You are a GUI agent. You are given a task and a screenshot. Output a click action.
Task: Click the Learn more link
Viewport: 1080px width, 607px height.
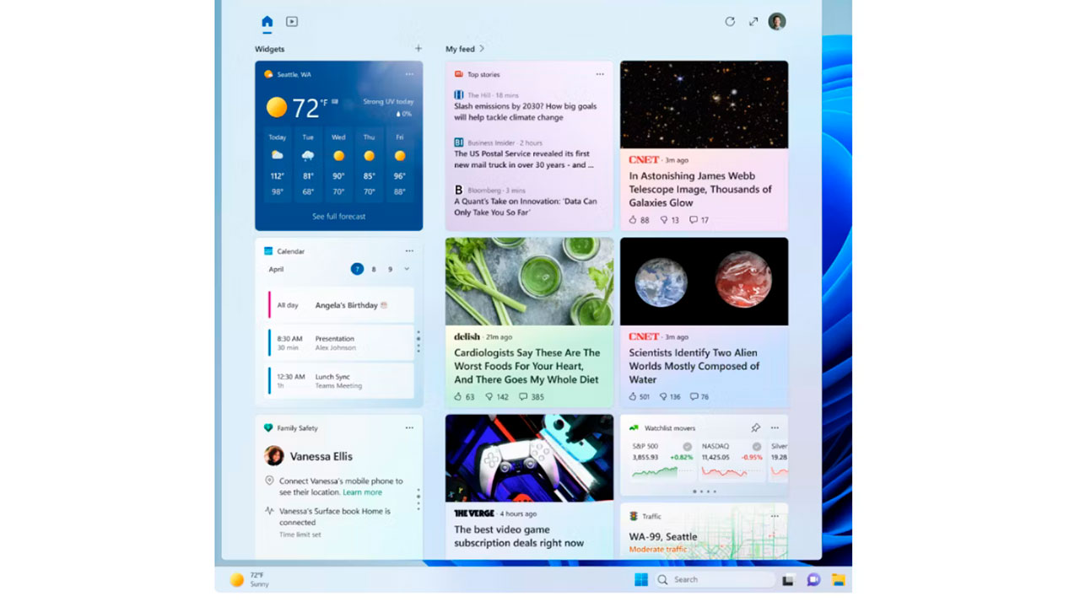(x=362, y=492)
